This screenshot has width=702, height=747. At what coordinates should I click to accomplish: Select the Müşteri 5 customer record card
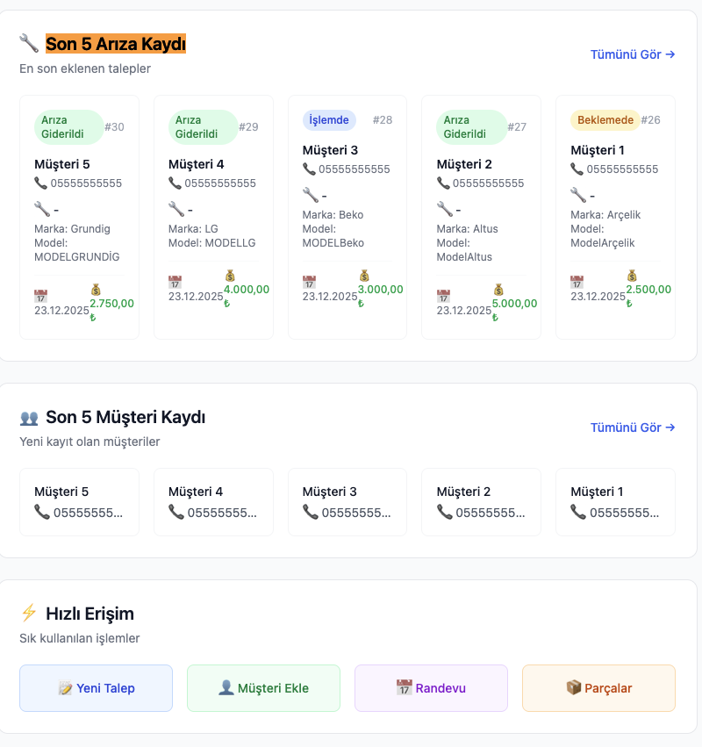(x=79, y=502)
